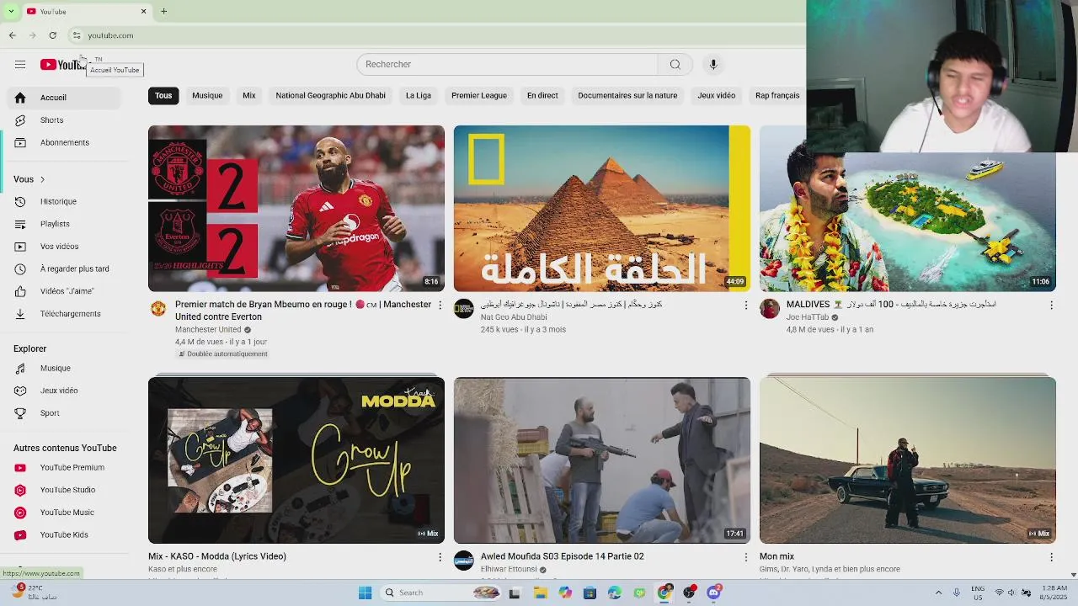Open Joe HaTTab channel avatar
The width and height of the screenshot is (1078, 606).
[x=770, y=309]
